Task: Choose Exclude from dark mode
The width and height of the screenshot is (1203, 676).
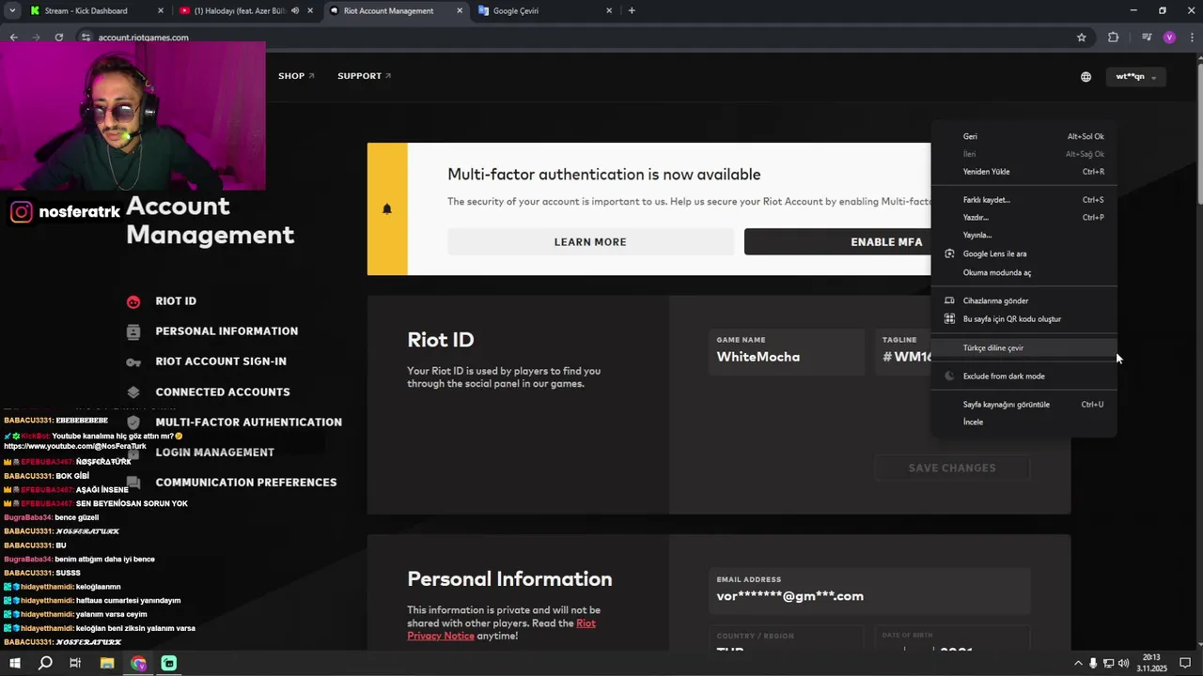Action: [x=1023, y=376]
